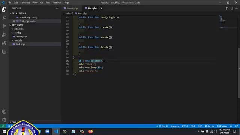Click the feedback icon in status bar

[x=231, y=126]
